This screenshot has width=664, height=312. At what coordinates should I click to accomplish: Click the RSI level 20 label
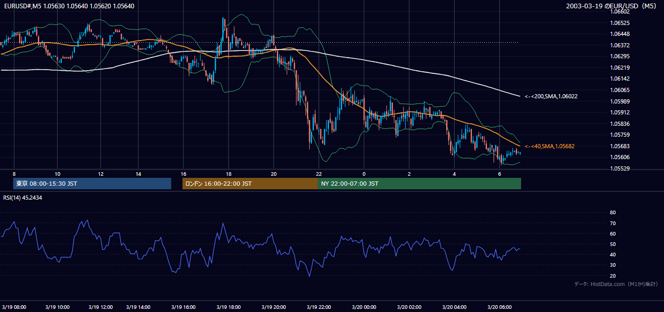pyautogui.click(x=613, y=276)
